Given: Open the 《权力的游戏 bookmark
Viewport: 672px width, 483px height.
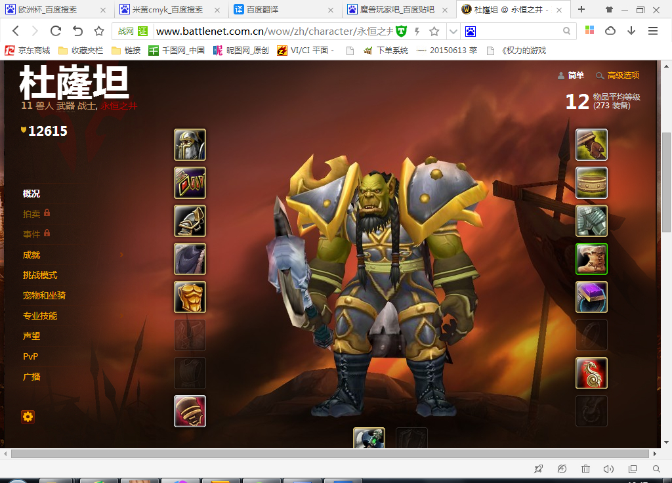Looking at the screenshot, I should click(x=517, y=51).
